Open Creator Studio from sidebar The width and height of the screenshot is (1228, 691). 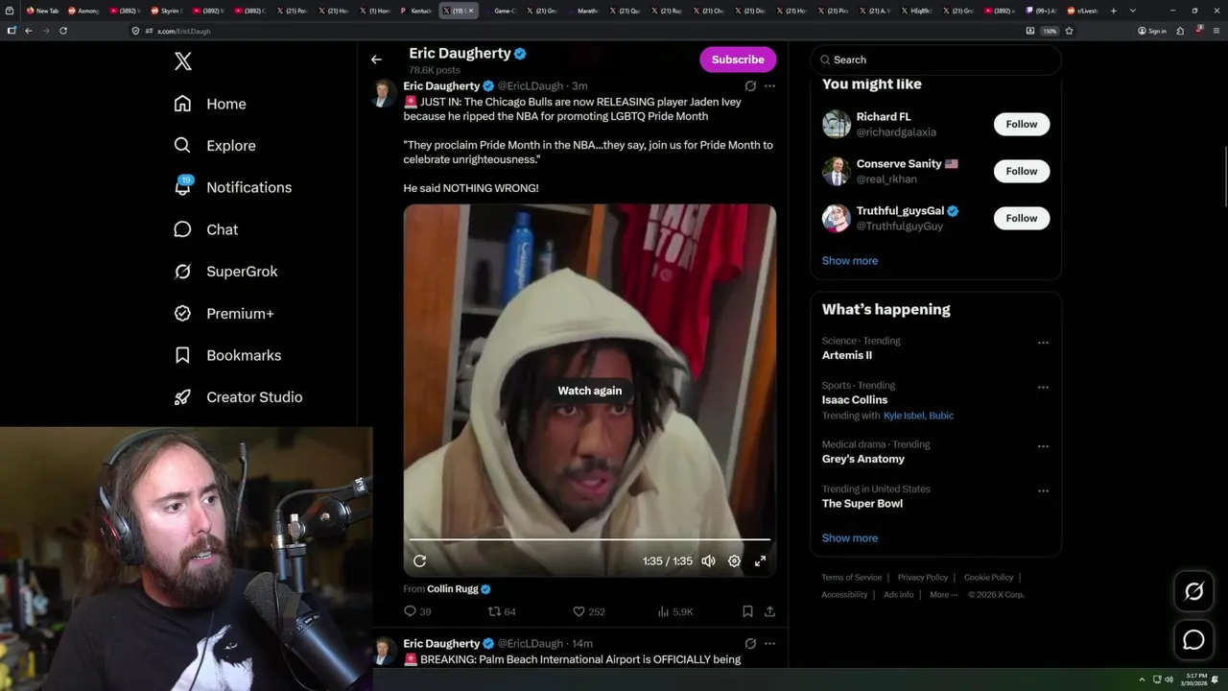point(238,397)
